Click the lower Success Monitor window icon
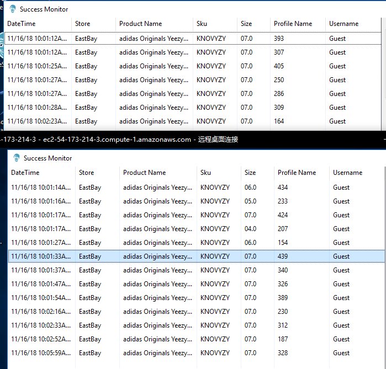 [x=17, y=158]
